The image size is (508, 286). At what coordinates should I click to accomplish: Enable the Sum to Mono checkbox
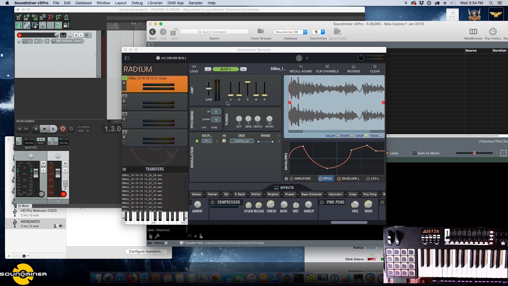coord(415,153)
